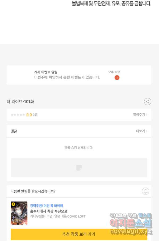Open the 흙수저에서 최강 투신으로 cover thumbnail
The height and width of the screenshot is (241, 159).
click(x=19, y=213)
